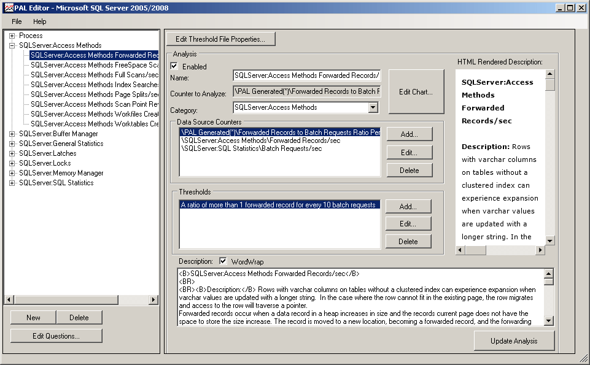
Task: Click the Update Analysis button
Action: [x=514, y=341]
